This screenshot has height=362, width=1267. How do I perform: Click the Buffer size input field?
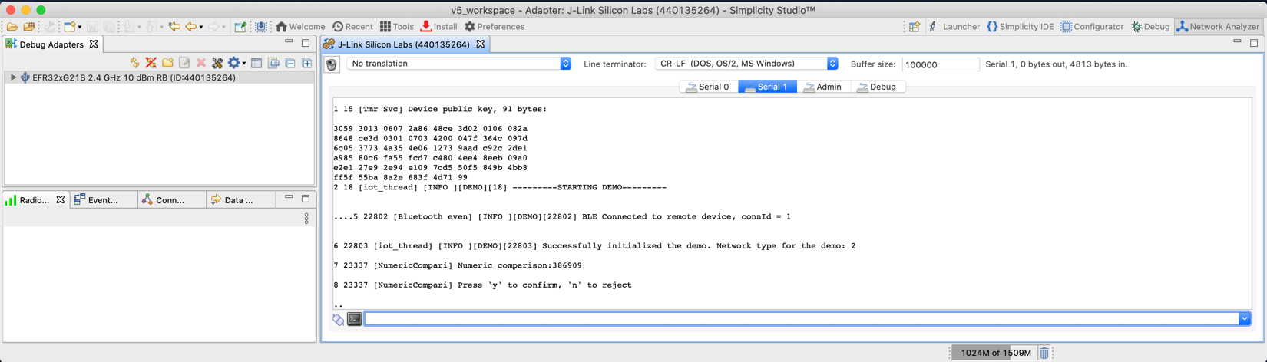coord(940,64)
